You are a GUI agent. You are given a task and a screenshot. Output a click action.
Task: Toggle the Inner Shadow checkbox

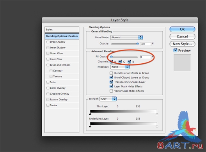pos(48,48)
